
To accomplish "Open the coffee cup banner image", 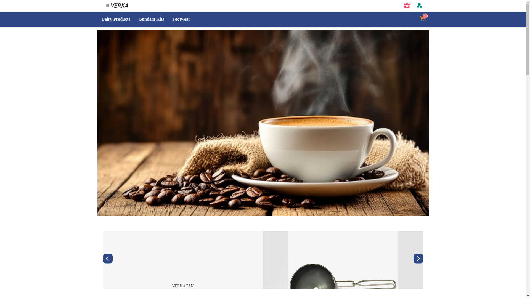I will coord(263,123).
